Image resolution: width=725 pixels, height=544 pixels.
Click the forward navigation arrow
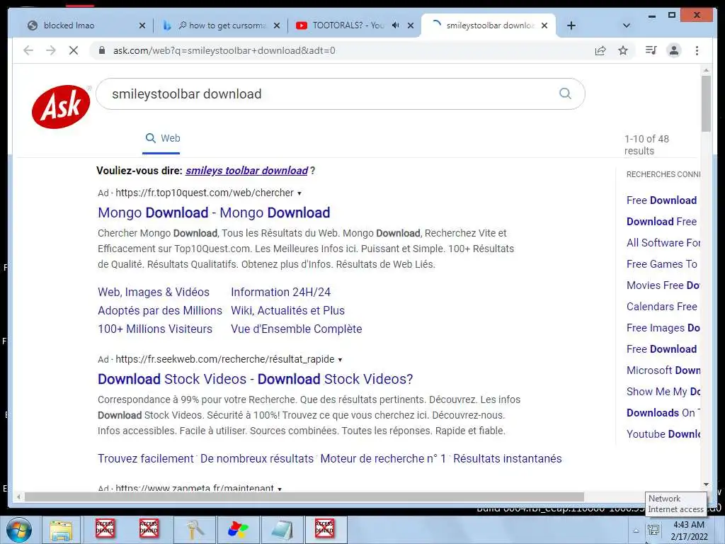click(51, 50)
